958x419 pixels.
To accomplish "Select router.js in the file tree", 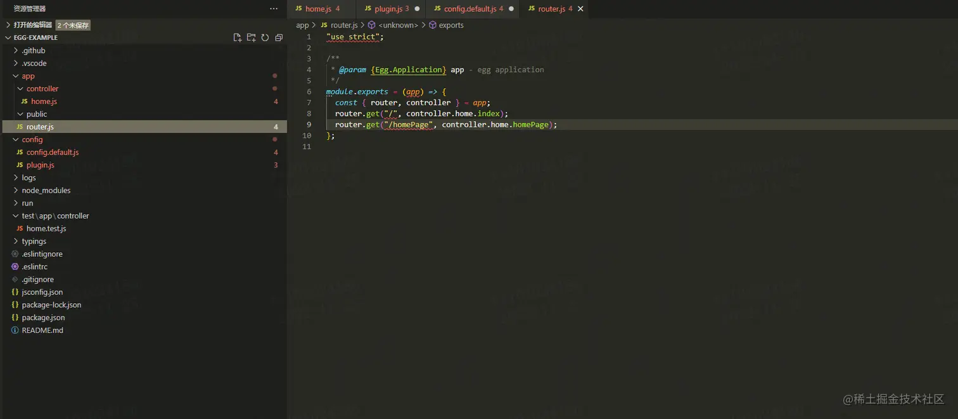I will point(144,127).
